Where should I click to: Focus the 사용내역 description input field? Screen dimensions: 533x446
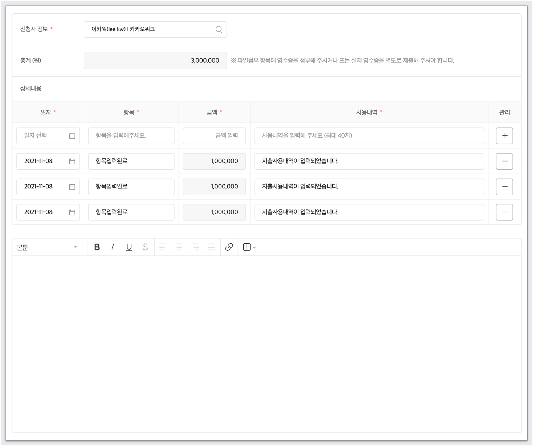pos(369,136)
